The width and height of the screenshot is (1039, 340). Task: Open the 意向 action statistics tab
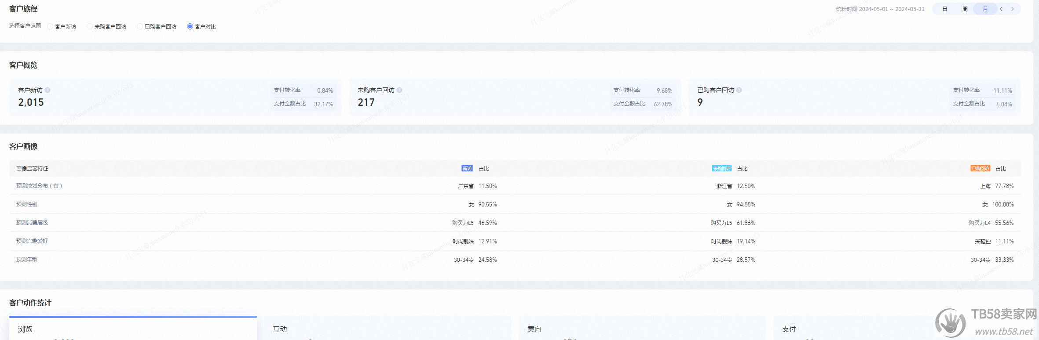point(534,329)
